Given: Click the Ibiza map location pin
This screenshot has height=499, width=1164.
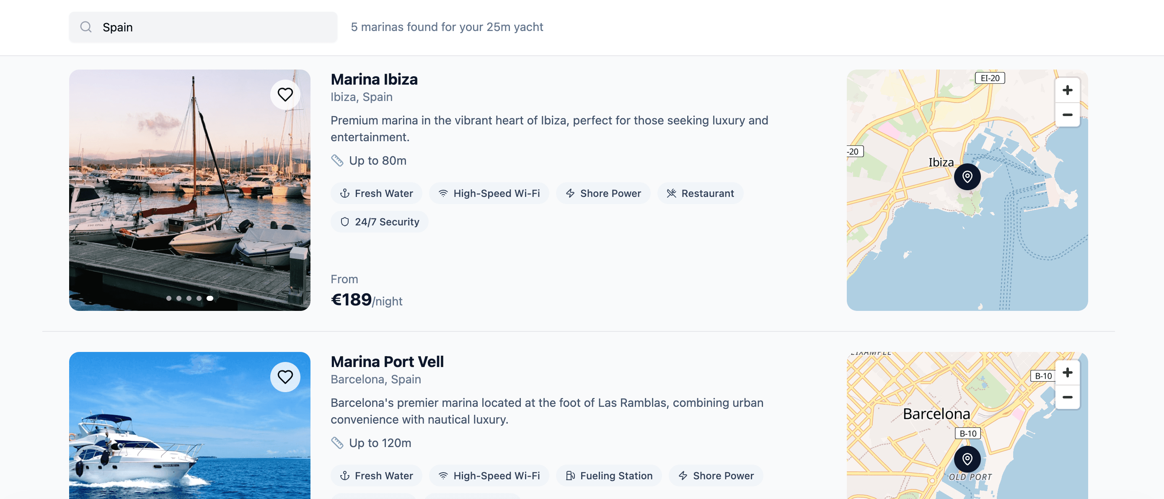Looking at the screenshot, I should click(967, 176).
